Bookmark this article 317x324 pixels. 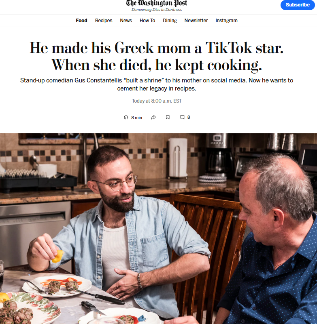(168, 118)
